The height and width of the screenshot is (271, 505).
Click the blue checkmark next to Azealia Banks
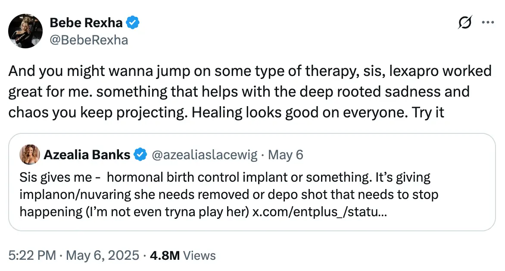[x=140, y=154]
